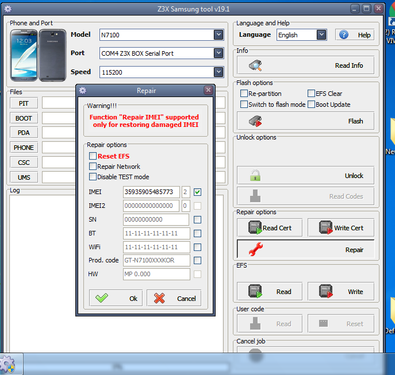Click the IMEI number input field
Image resolution: width=395 pixels, height=375 pixels.
[x=151, y=192]
